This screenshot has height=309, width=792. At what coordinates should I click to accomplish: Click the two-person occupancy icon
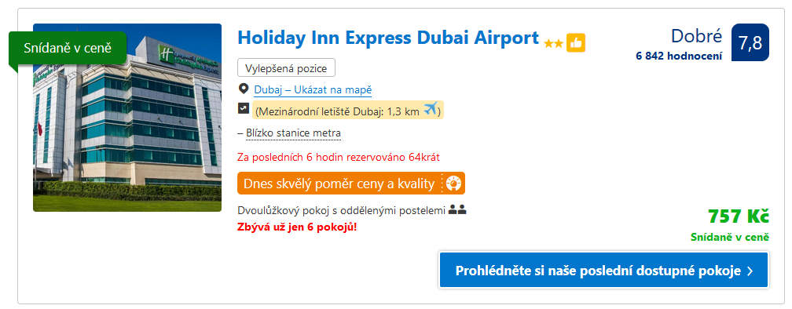pos(457,209)
